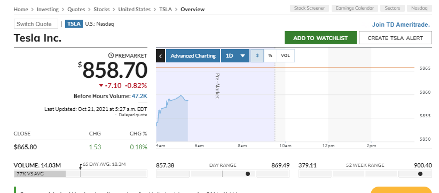This screenshot has width=439, height=193.
Task: Navigate to Investing in the breadcrumb
Action: pos(48,9)
